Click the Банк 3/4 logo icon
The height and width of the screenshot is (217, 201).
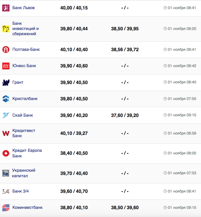click(x=6, y=191)
